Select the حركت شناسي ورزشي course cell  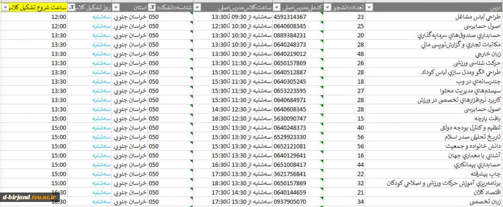click(434, 63)
